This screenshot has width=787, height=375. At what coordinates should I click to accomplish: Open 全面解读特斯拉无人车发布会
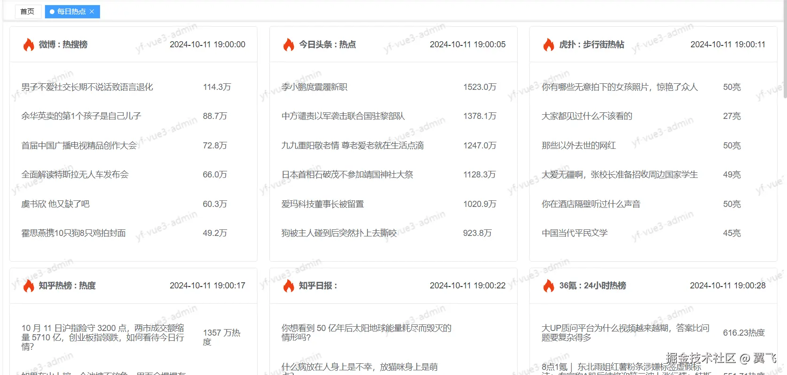pyautogui.click(x=75, y=175)
